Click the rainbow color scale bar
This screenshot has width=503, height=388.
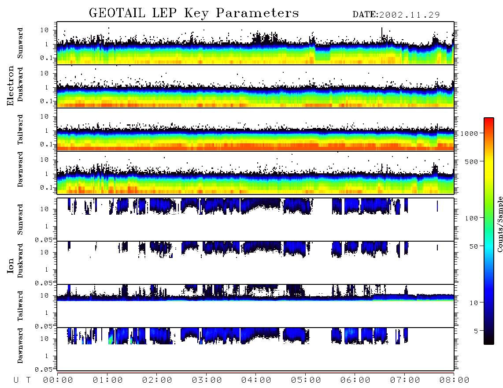click(489, 231)
